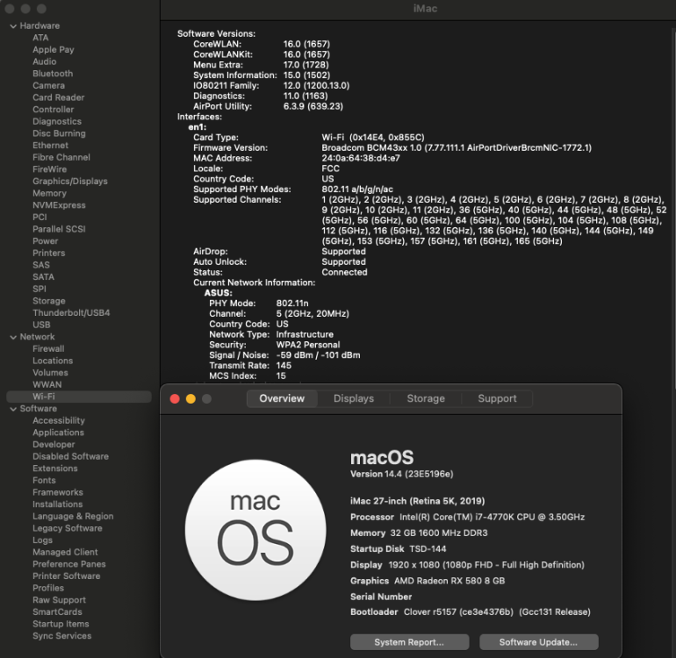Select Disabled Software entry

pos(70,456)
